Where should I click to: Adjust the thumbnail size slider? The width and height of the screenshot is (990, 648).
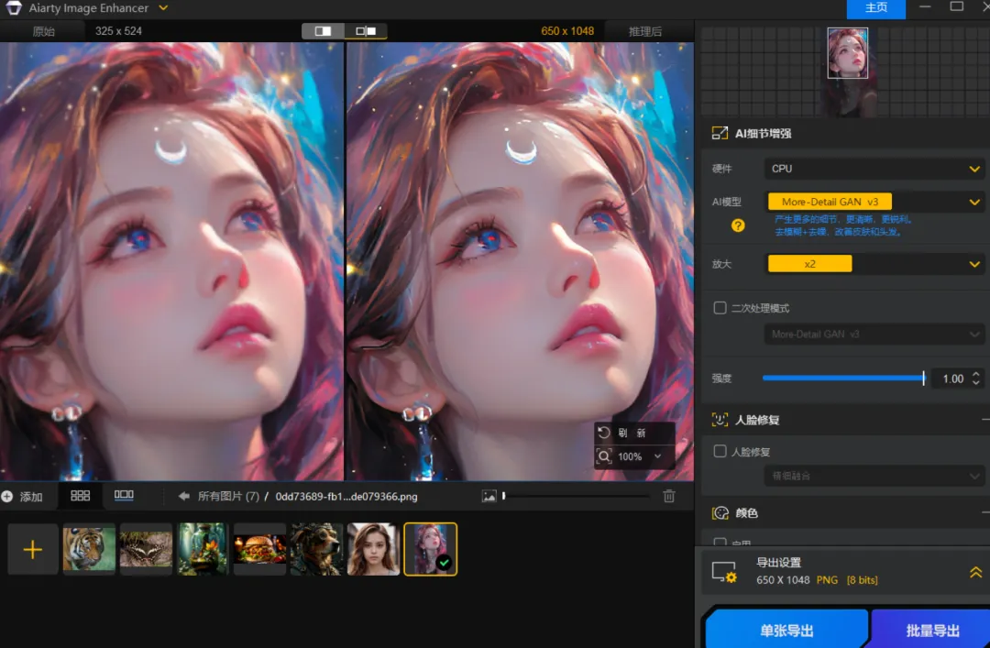pyautogui.click(x=576, y=497)
